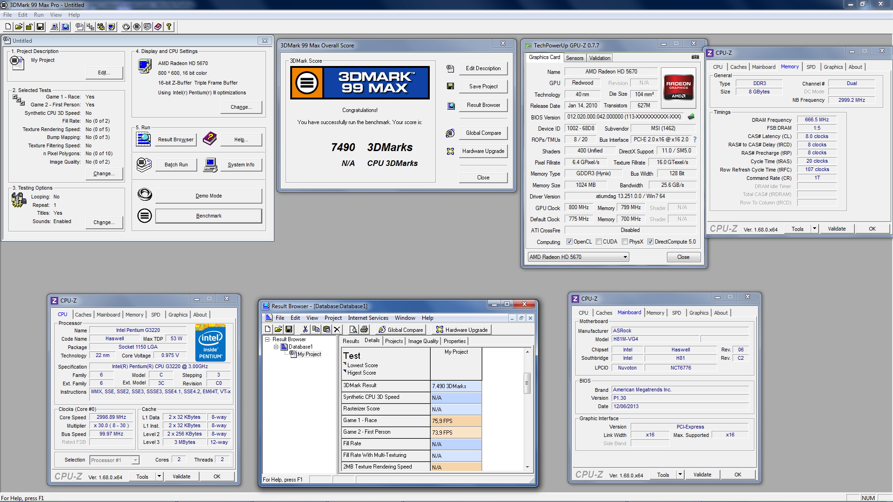The width and height of the screenshot is (893, 502).
Task: Click Validate in Mainboard CPU-Z window
Action: coord(702,475)
